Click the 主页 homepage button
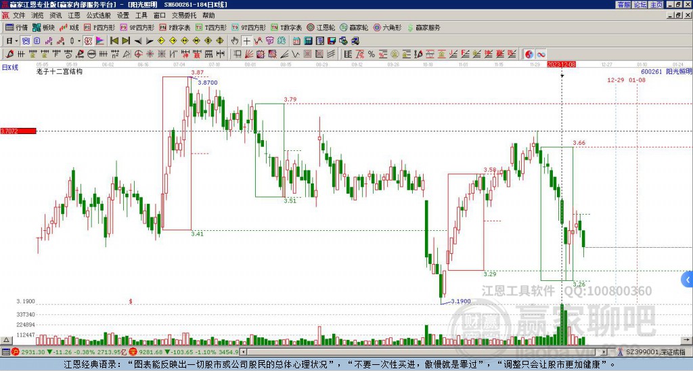Image resolution: width=693 pixels, height=371 pixels. pos(656,5)
